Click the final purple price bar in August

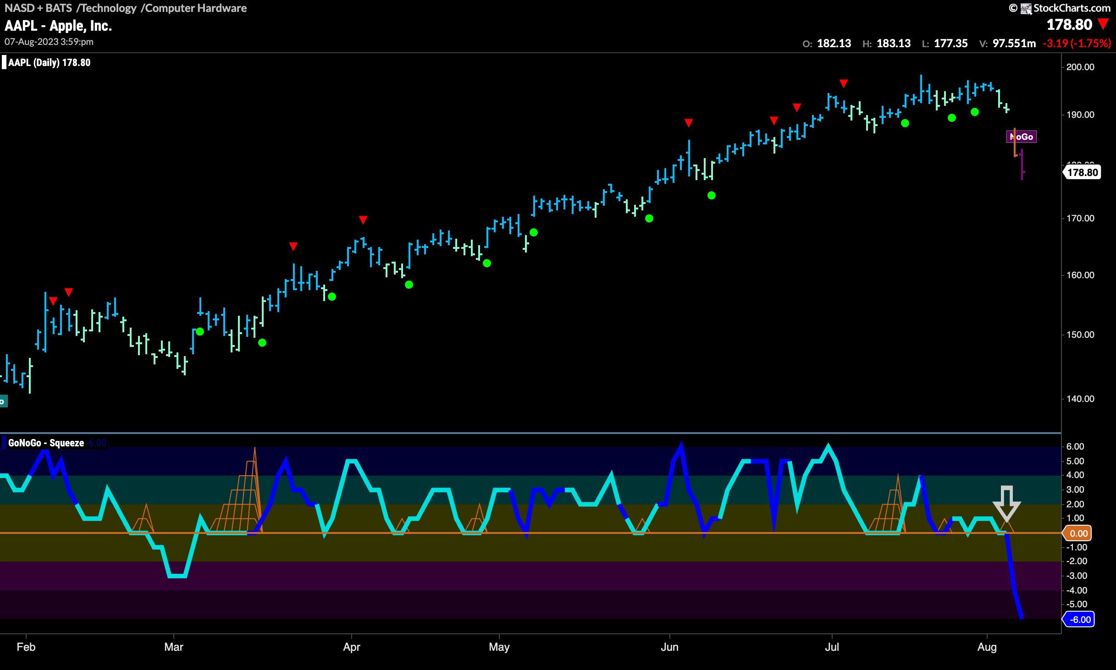click(1022, 165)
